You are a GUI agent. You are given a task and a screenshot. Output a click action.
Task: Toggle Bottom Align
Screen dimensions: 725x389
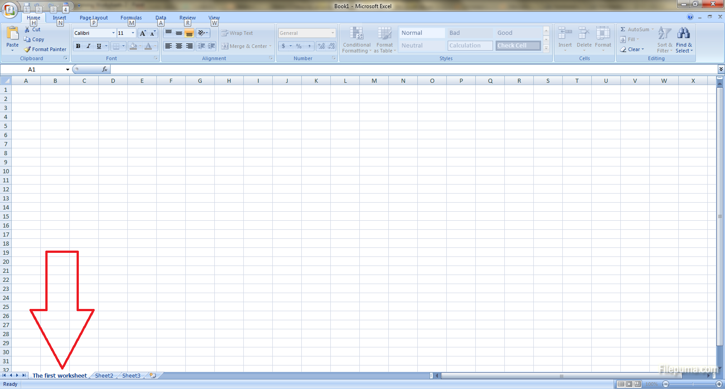coord(189,33)
